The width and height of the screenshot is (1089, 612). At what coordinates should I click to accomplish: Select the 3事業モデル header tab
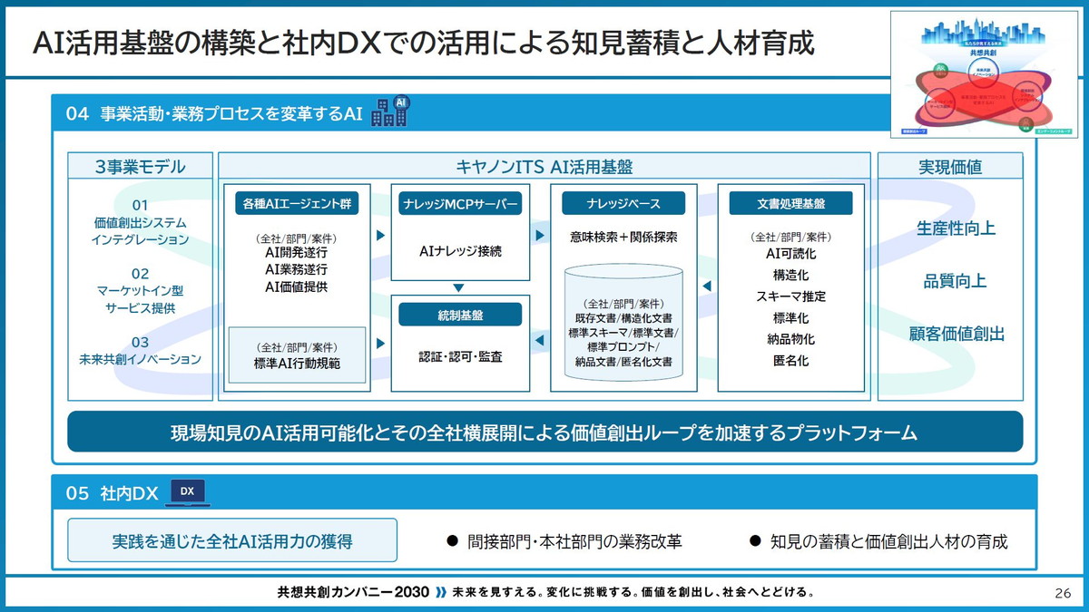click(x=141, y=166)
